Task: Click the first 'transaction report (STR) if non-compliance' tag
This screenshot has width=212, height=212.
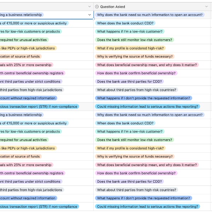Action: [x=40, y=107]
